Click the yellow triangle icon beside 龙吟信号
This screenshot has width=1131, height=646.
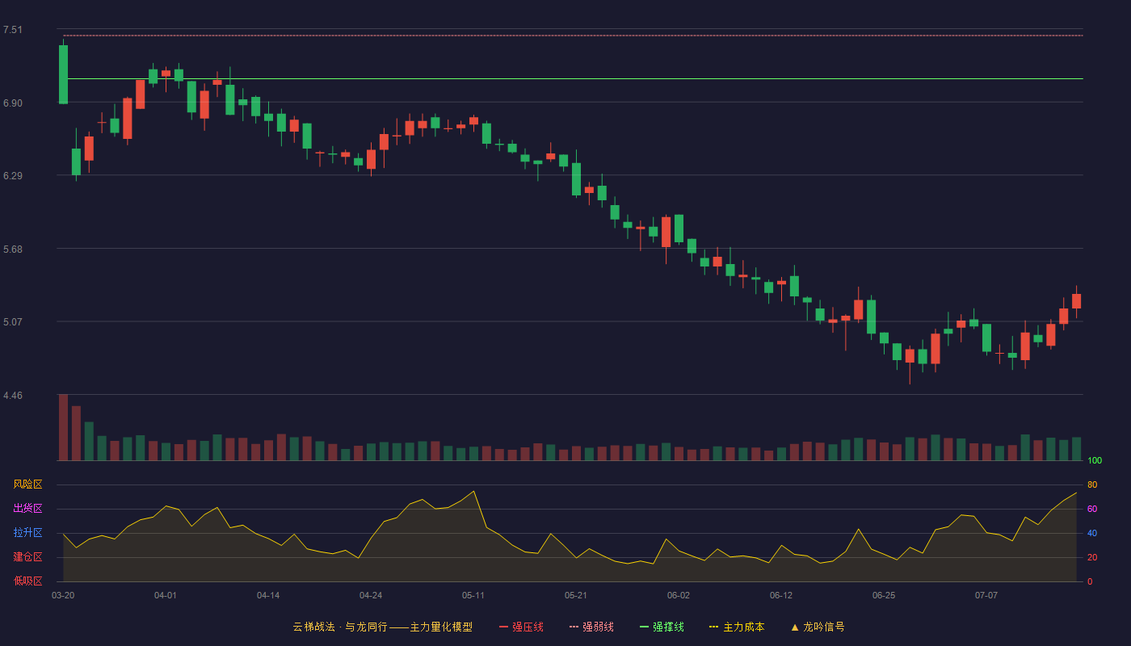point(794,627)
